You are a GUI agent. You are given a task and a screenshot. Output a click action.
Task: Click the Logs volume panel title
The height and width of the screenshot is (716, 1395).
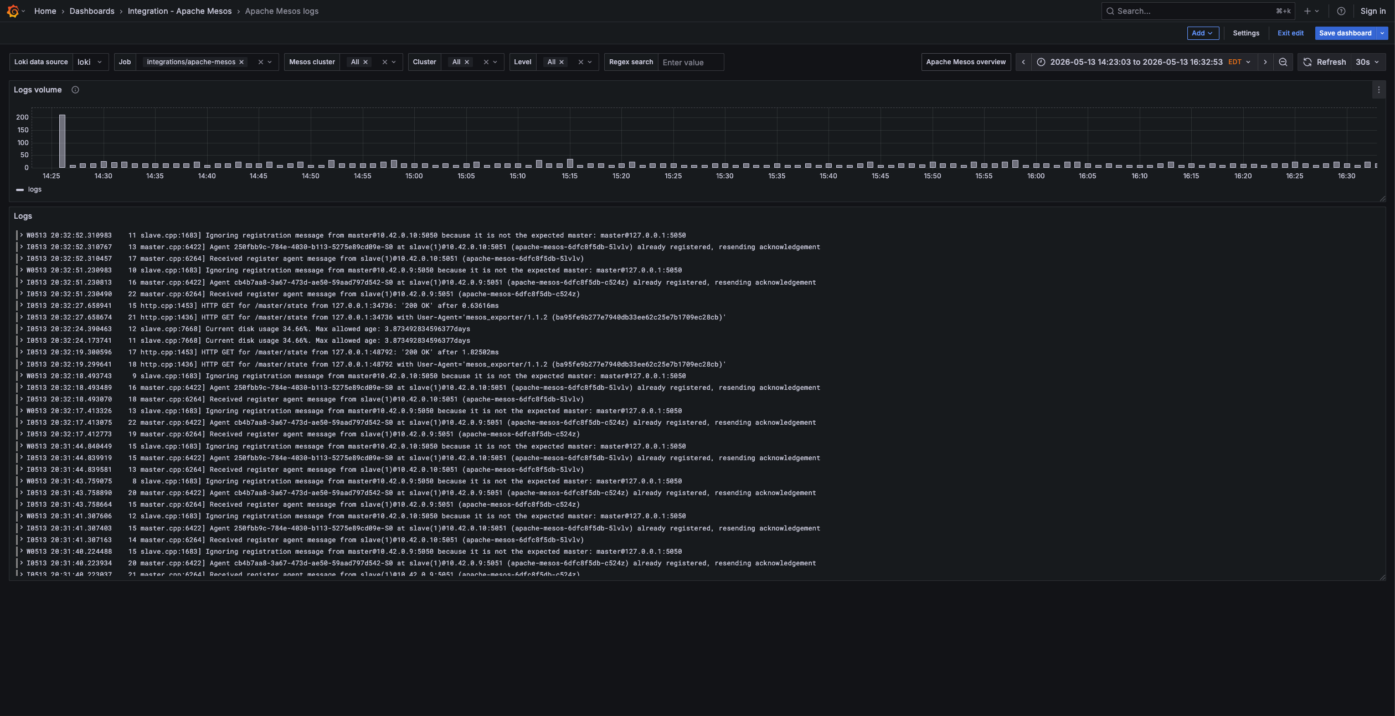pos(38,90)
